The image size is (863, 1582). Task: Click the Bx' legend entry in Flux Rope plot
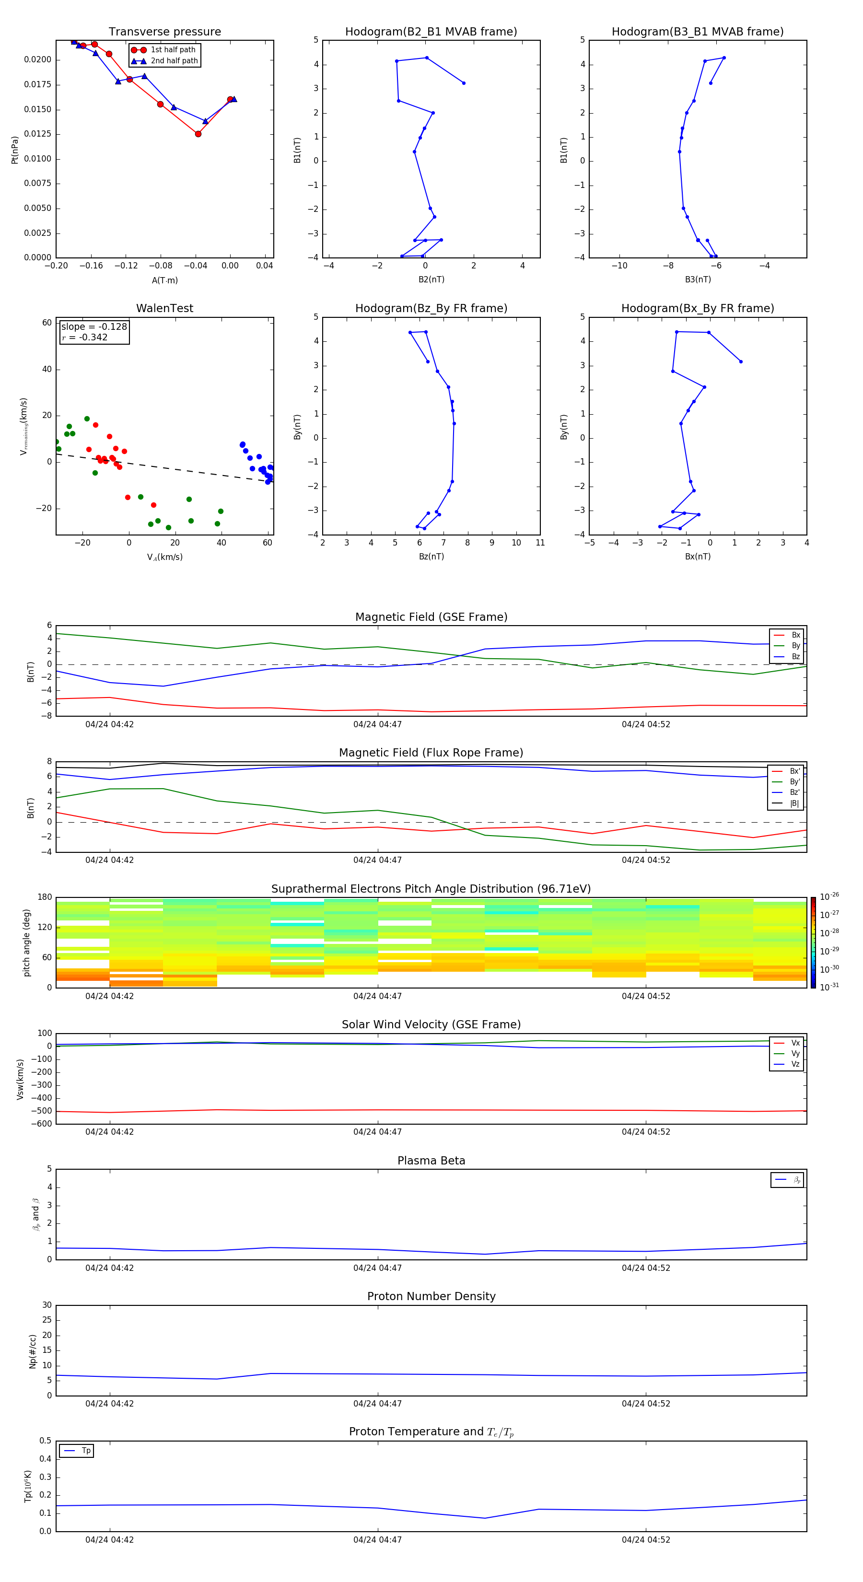(x=786, y=771)
